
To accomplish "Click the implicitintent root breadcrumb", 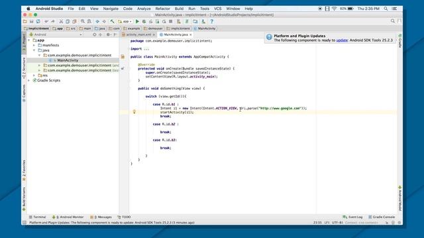I will pos(36,28).
